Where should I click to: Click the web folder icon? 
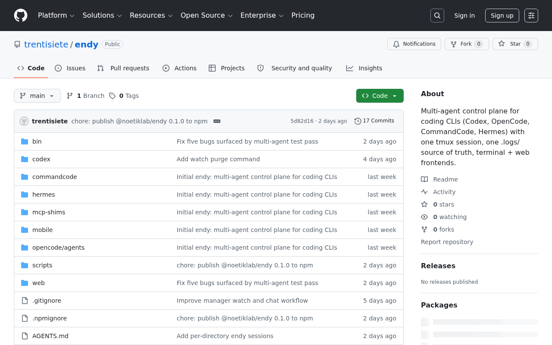tap(25, 283)
